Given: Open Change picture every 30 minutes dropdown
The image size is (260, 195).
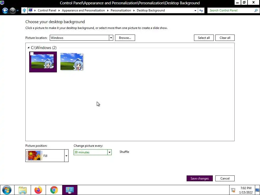Looking at the screenshot, I should coord(92,152).
